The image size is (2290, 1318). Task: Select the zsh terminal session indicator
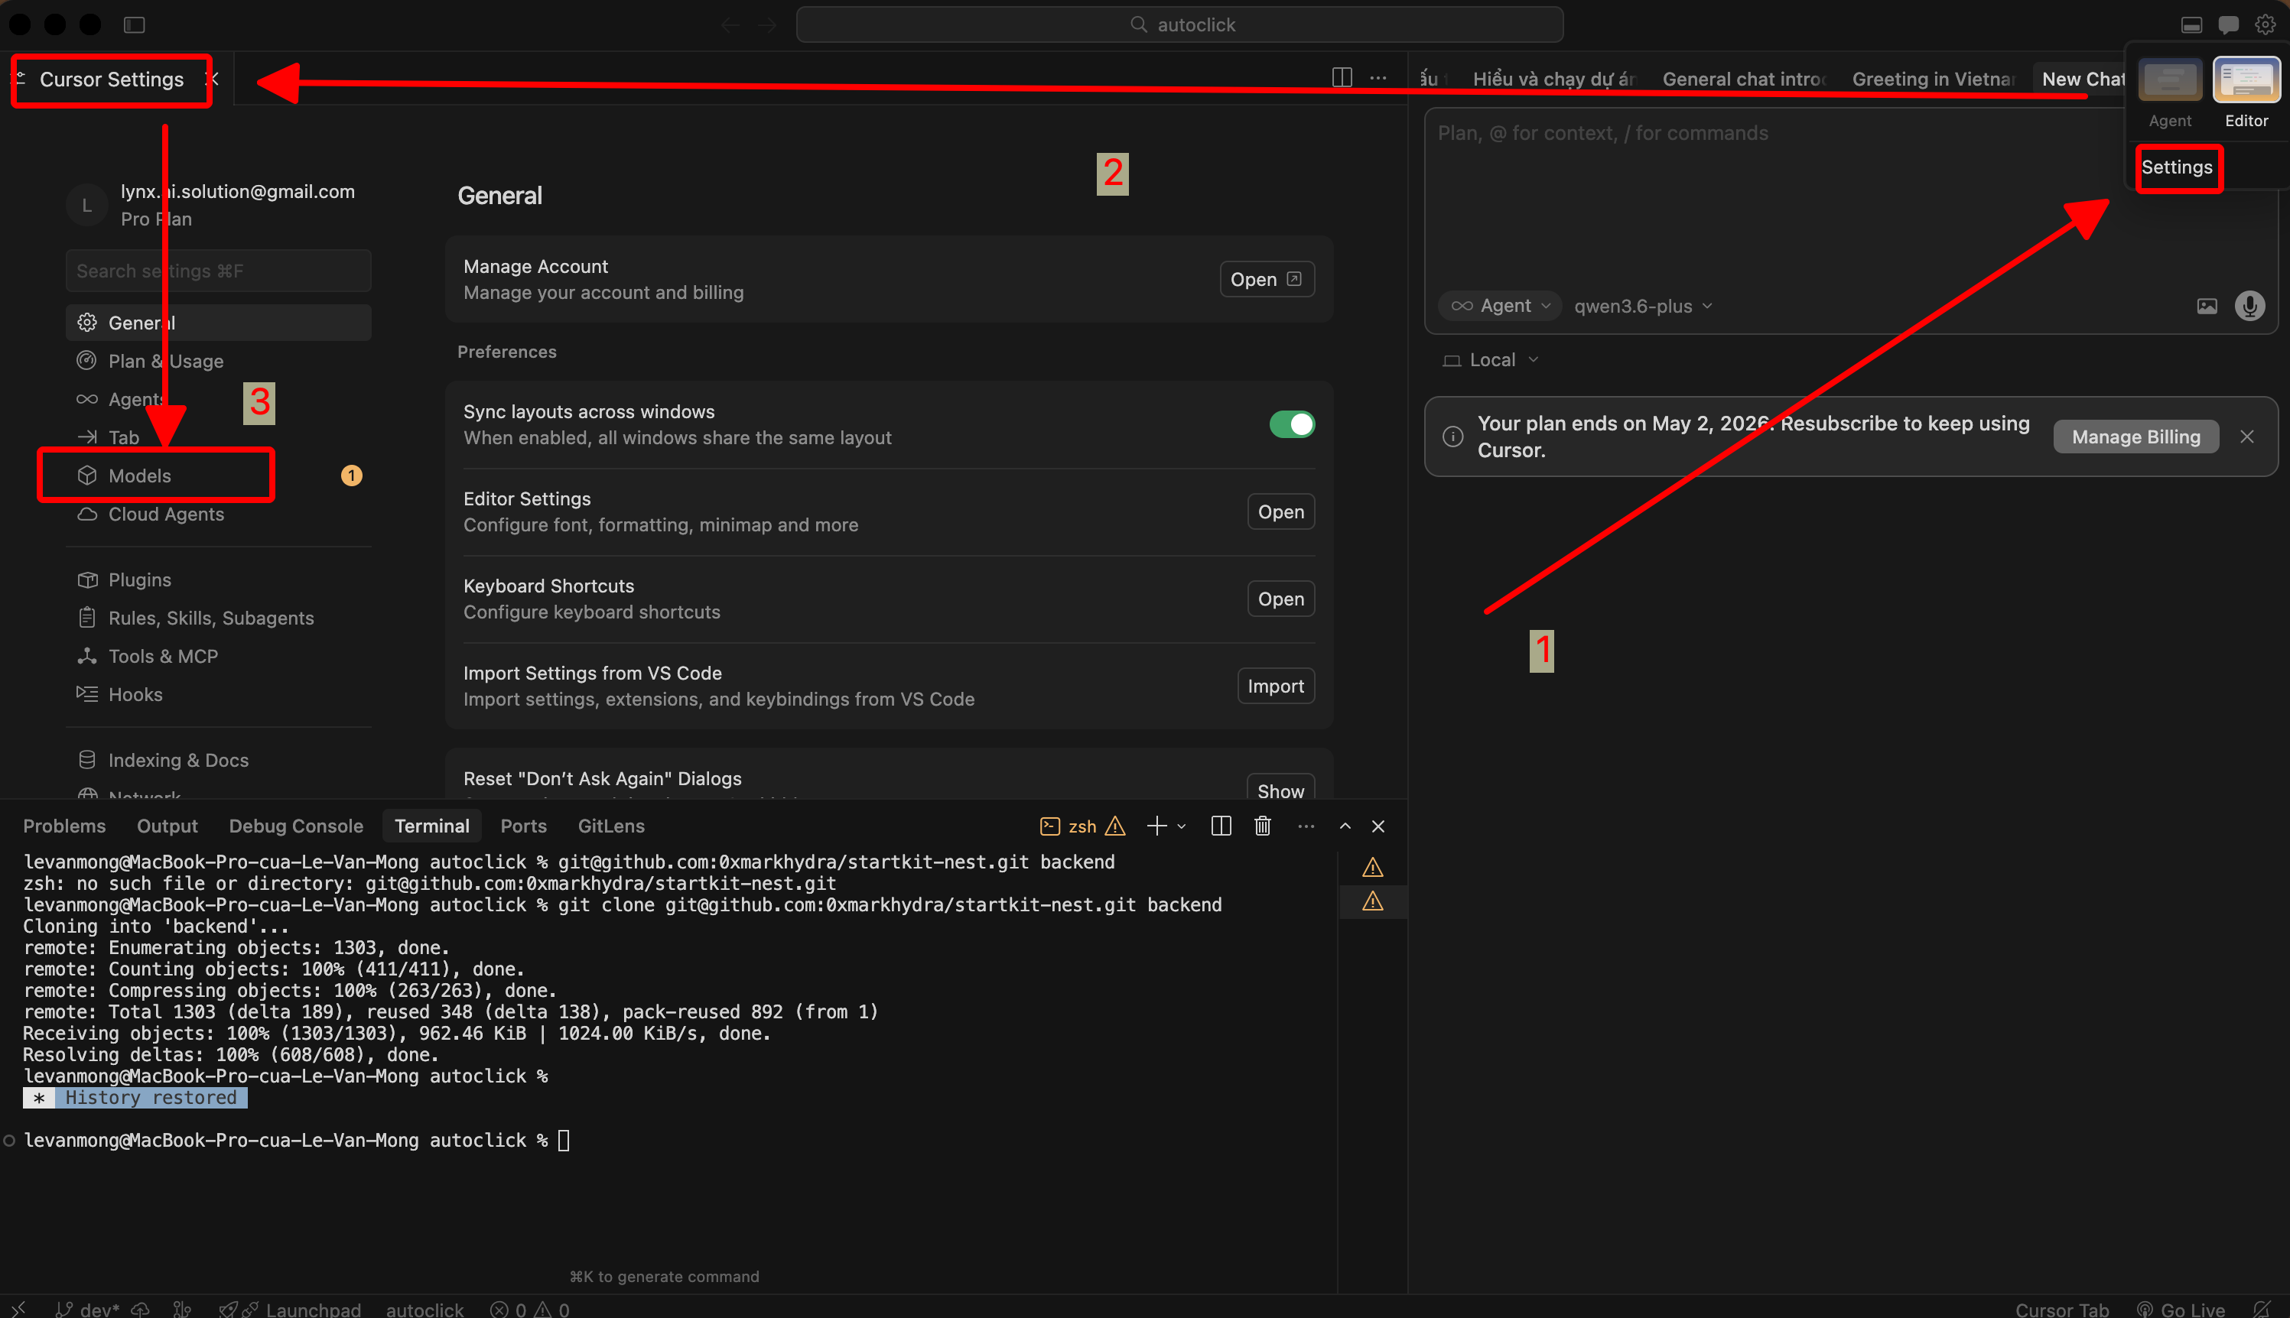[x=1082, y=826]
